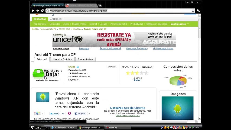Screen dimensions: 231x130
Task: Switch to Sin título - Bloc de notas
Action: coord(63,128)
